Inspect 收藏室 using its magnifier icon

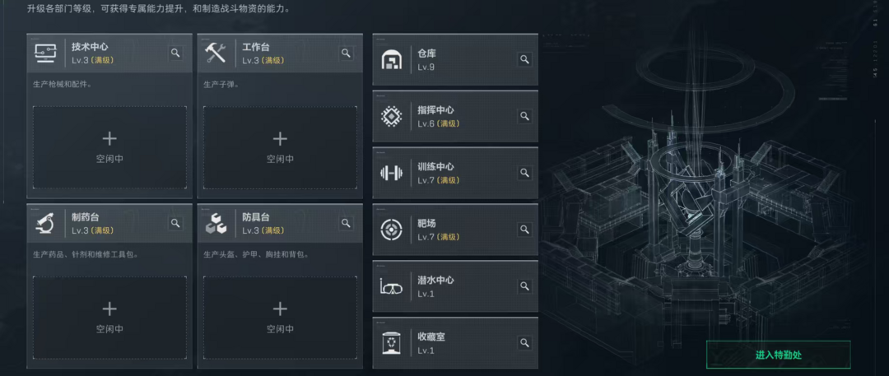point(524,343)
